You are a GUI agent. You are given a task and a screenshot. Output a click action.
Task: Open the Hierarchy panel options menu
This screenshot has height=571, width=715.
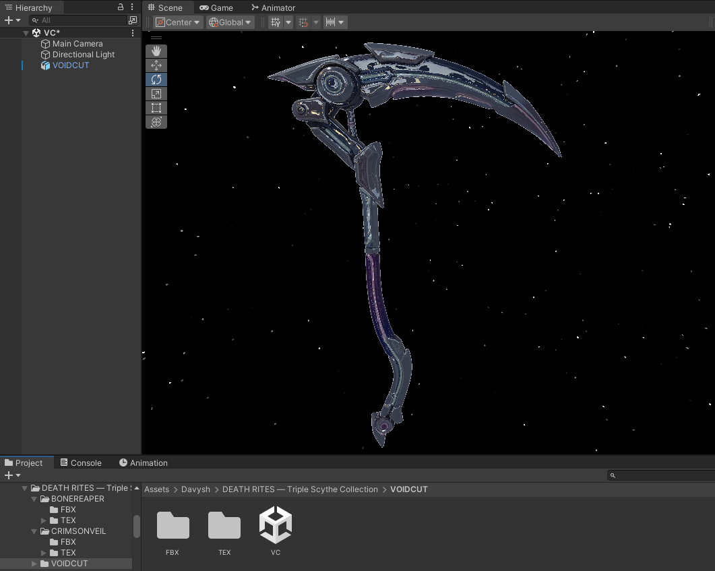132,7
